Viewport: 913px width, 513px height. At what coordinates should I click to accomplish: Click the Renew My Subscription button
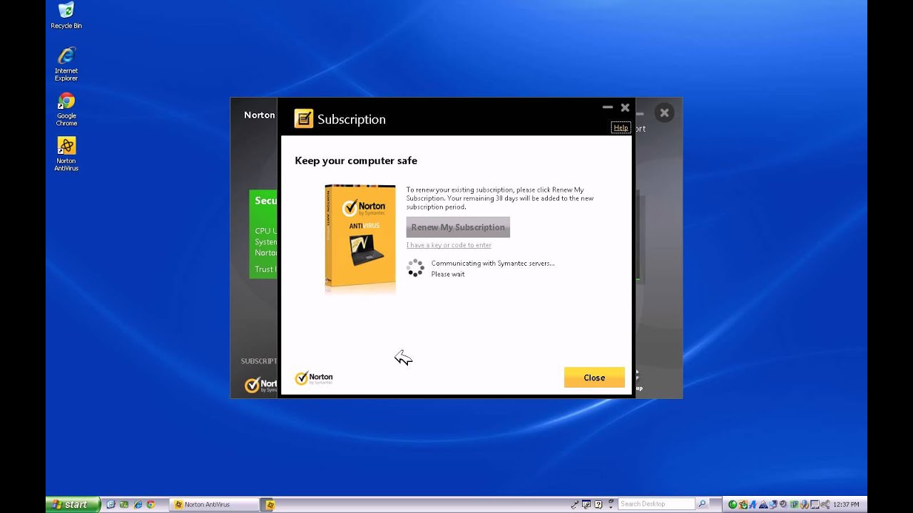(x=458, y=227)
